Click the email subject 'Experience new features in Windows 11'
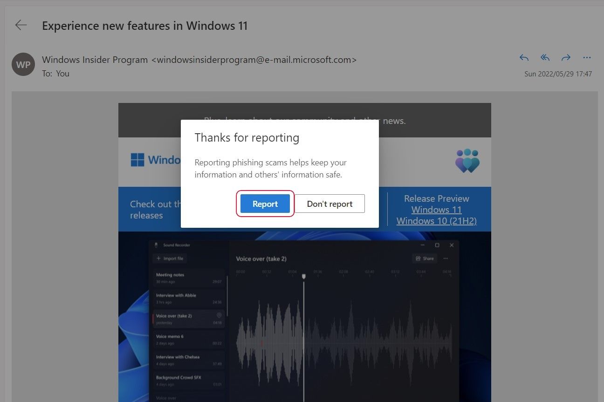Viewport: 604px width, 402px height. pyautogui.click(x=144, y=26)
